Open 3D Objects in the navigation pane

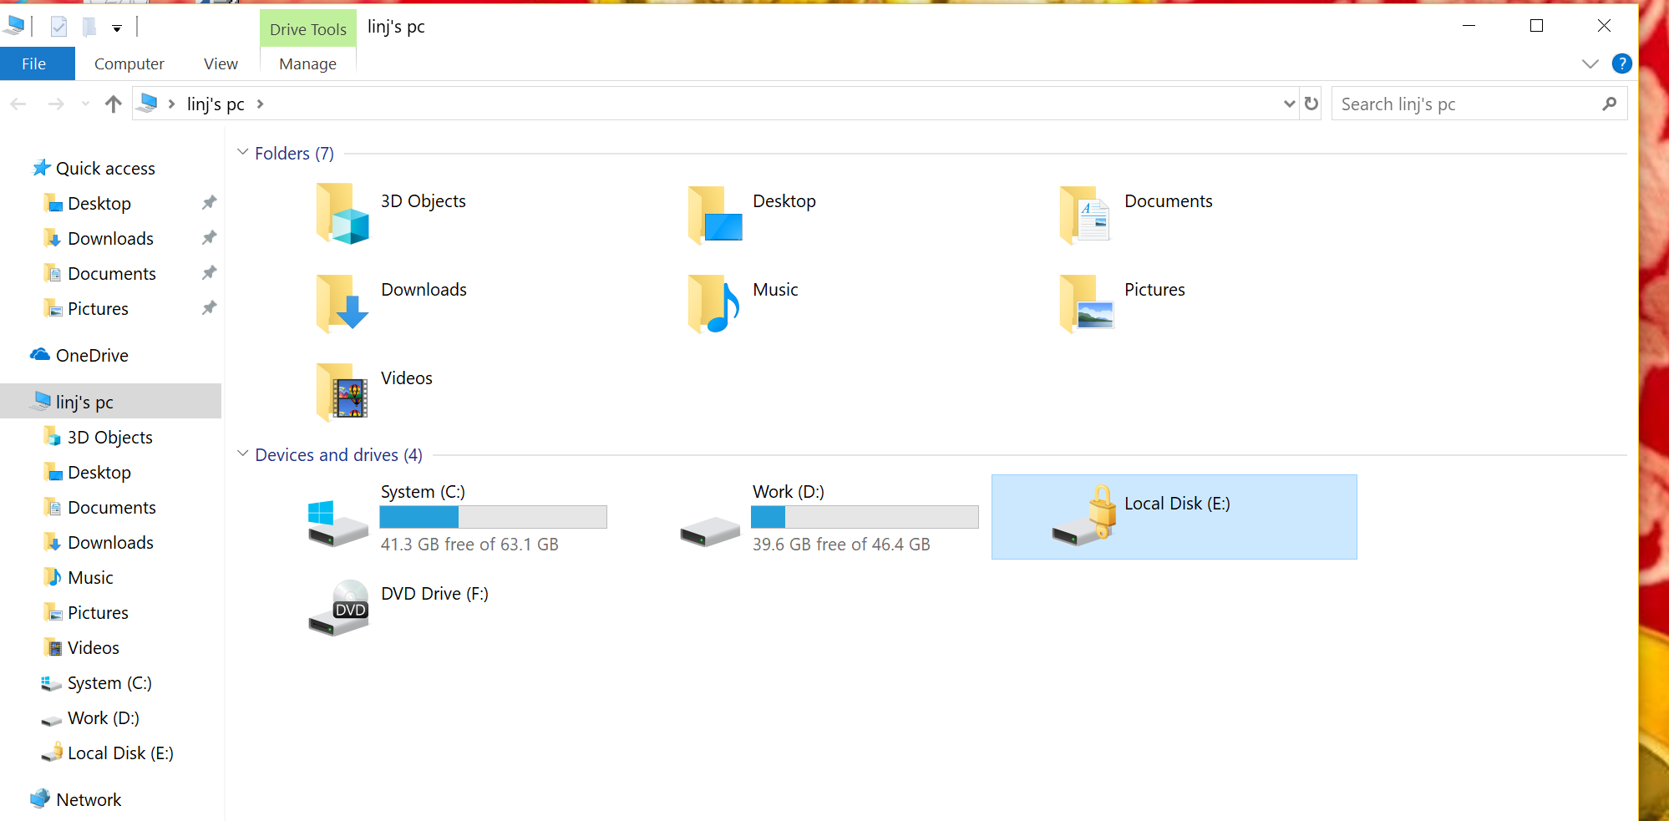tap(109, 438)
